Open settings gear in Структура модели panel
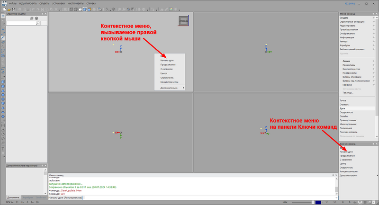 coord(36,18)
